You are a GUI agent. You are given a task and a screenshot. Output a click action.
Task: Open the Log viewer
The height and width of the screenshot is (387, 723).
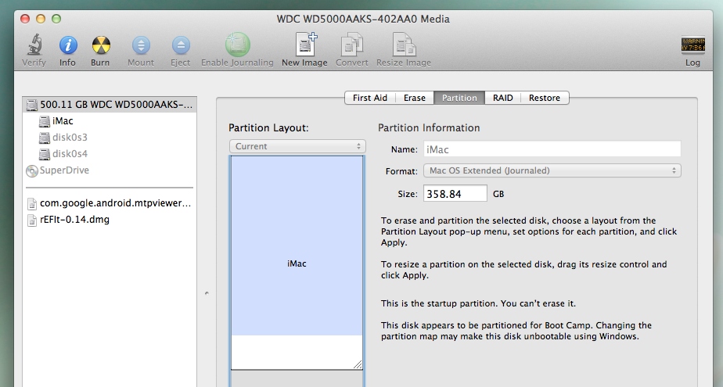point(692,46)
